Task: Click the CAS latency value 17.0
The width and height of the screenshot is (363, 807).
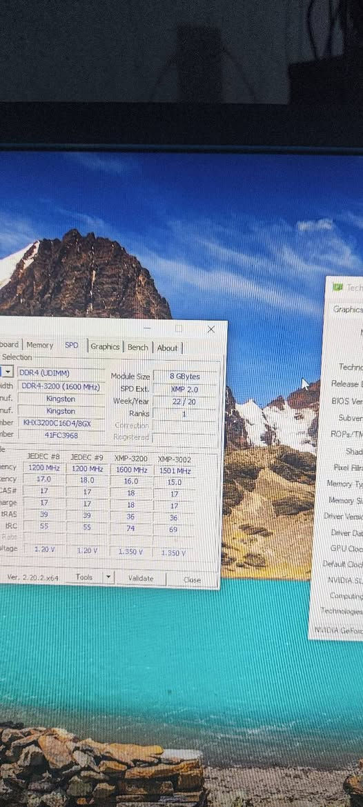Action: click(x=43, y=479)
